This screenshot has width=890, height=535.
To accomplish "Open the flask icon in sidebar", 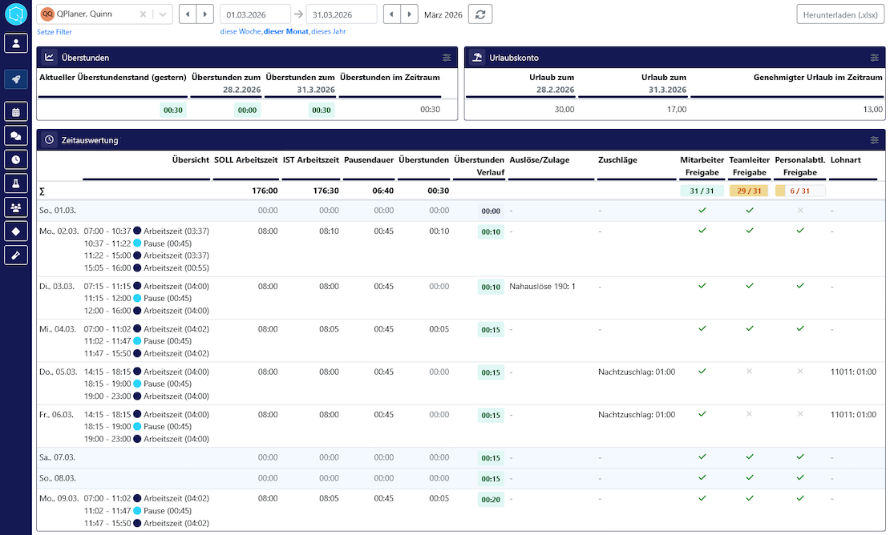I will click(16, 183).
